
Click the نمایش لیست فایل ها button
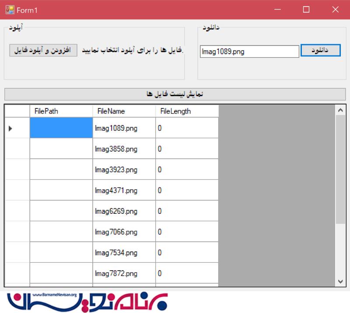pyautogui.click(x=175, y=94)
